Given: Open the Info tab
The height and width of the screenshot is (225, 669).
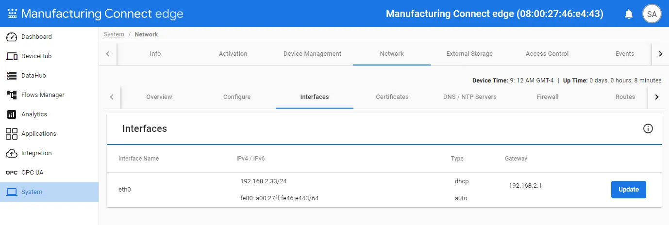Looking at the screenshot, I should (155, 54).
